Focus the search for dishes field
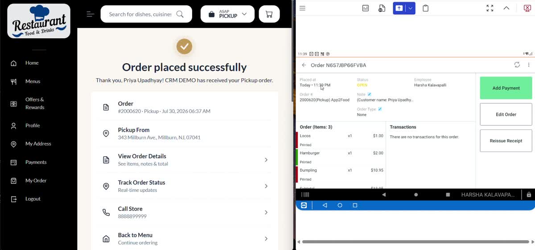This screenshot has height=250, width=535. [140, 14]
